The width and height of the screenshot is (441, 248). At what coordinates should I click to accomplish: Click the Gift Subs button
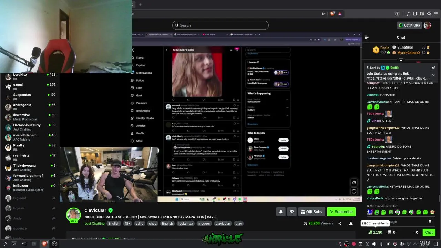(311, 212)
